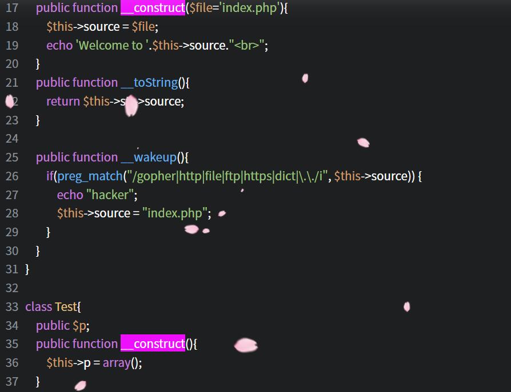
Task: Click the $p property on line 34
Action: [x=80, y=325]
